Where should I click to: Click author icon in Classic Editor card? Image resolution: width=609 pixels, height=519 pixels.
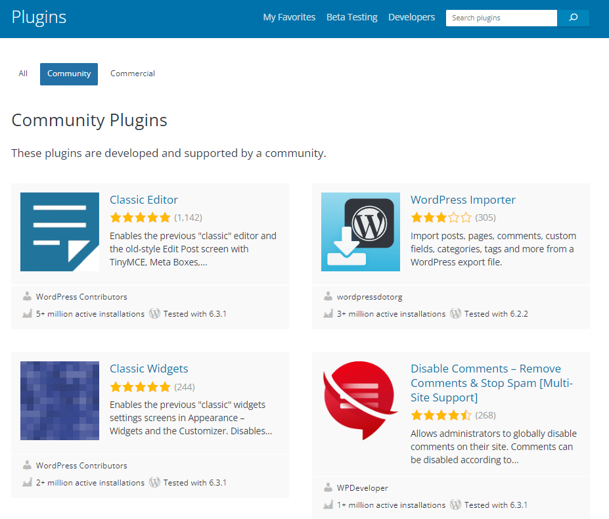[27, 296]
